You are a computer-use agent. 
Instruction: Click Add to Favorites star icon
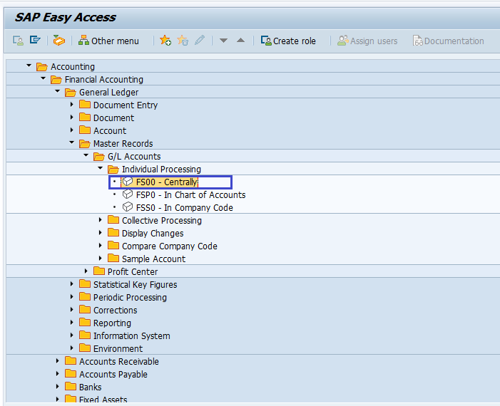165,41
